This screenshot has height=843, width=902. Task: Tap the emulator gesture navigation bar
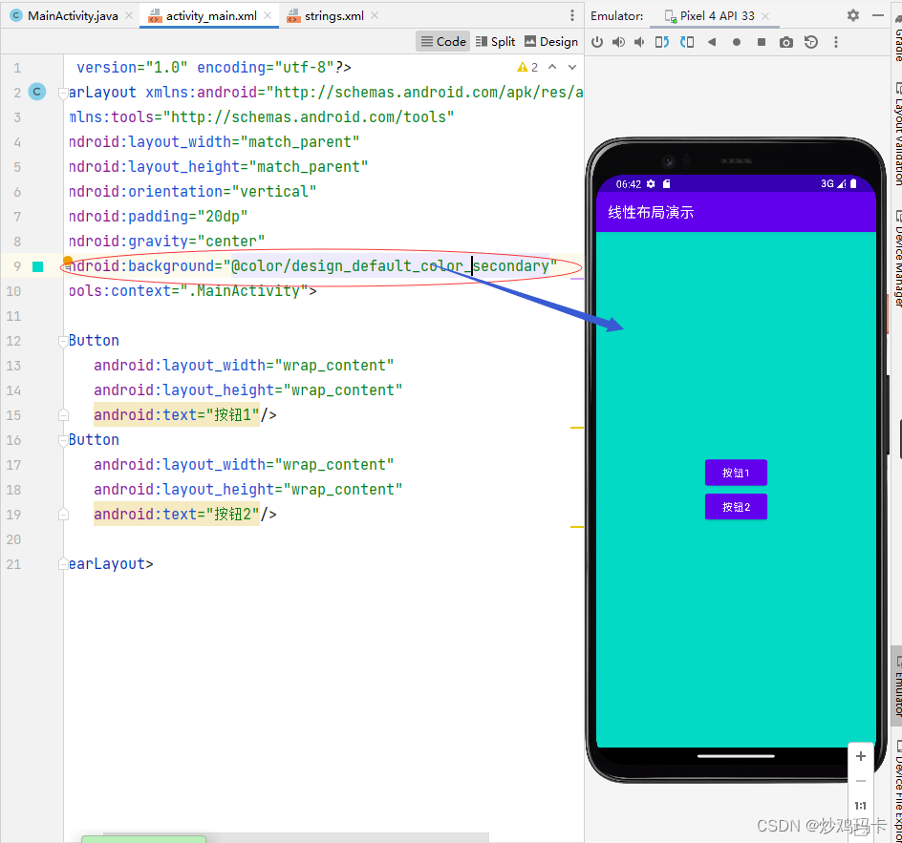736,756
